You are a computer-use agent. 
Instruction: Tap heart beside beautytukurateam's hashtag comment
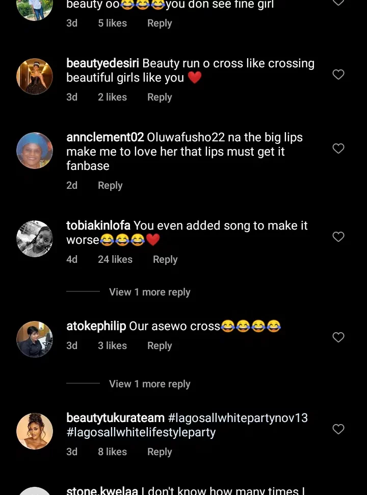pos(338,430)
